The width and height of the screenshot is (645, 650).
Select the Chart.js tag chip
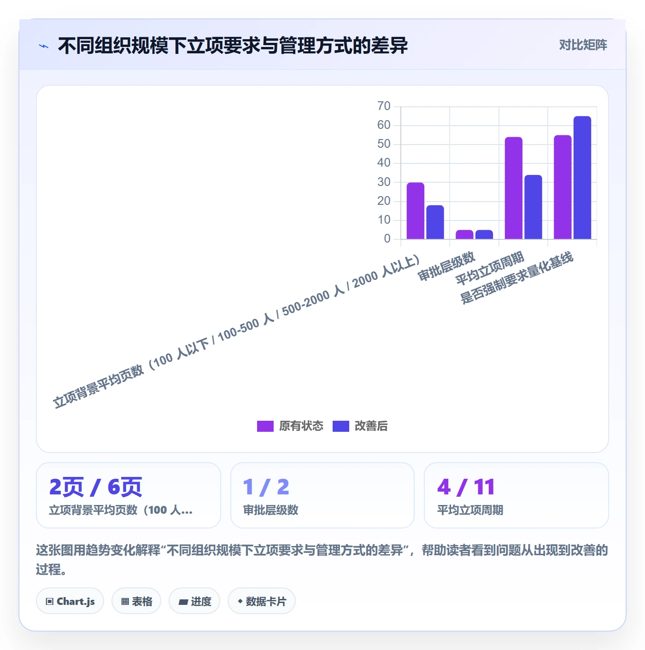click(70, 601)
